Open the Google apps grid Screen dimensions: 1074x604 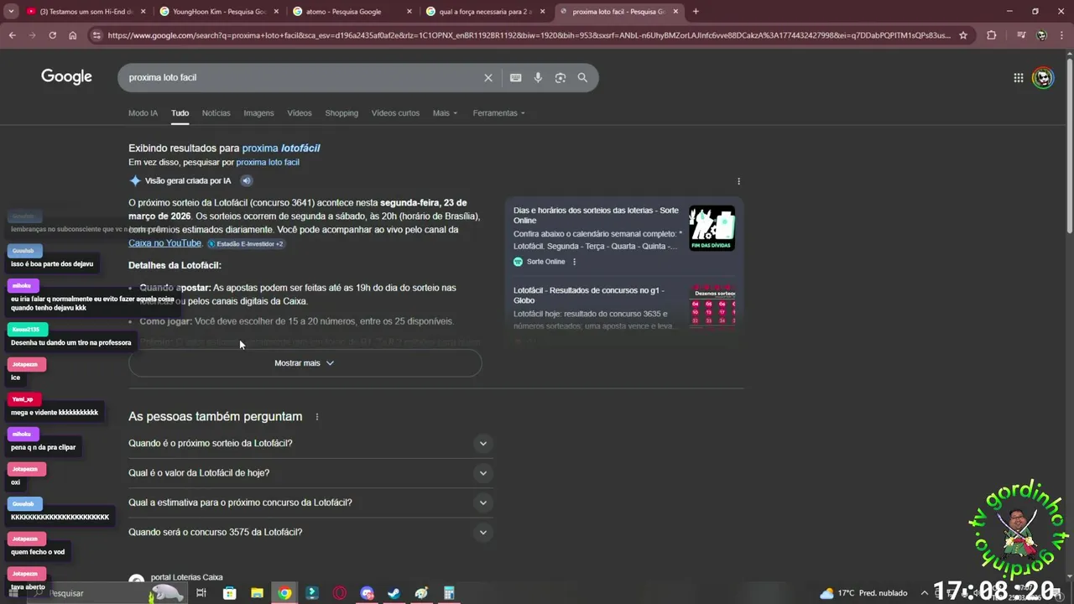coord(1018,78)
